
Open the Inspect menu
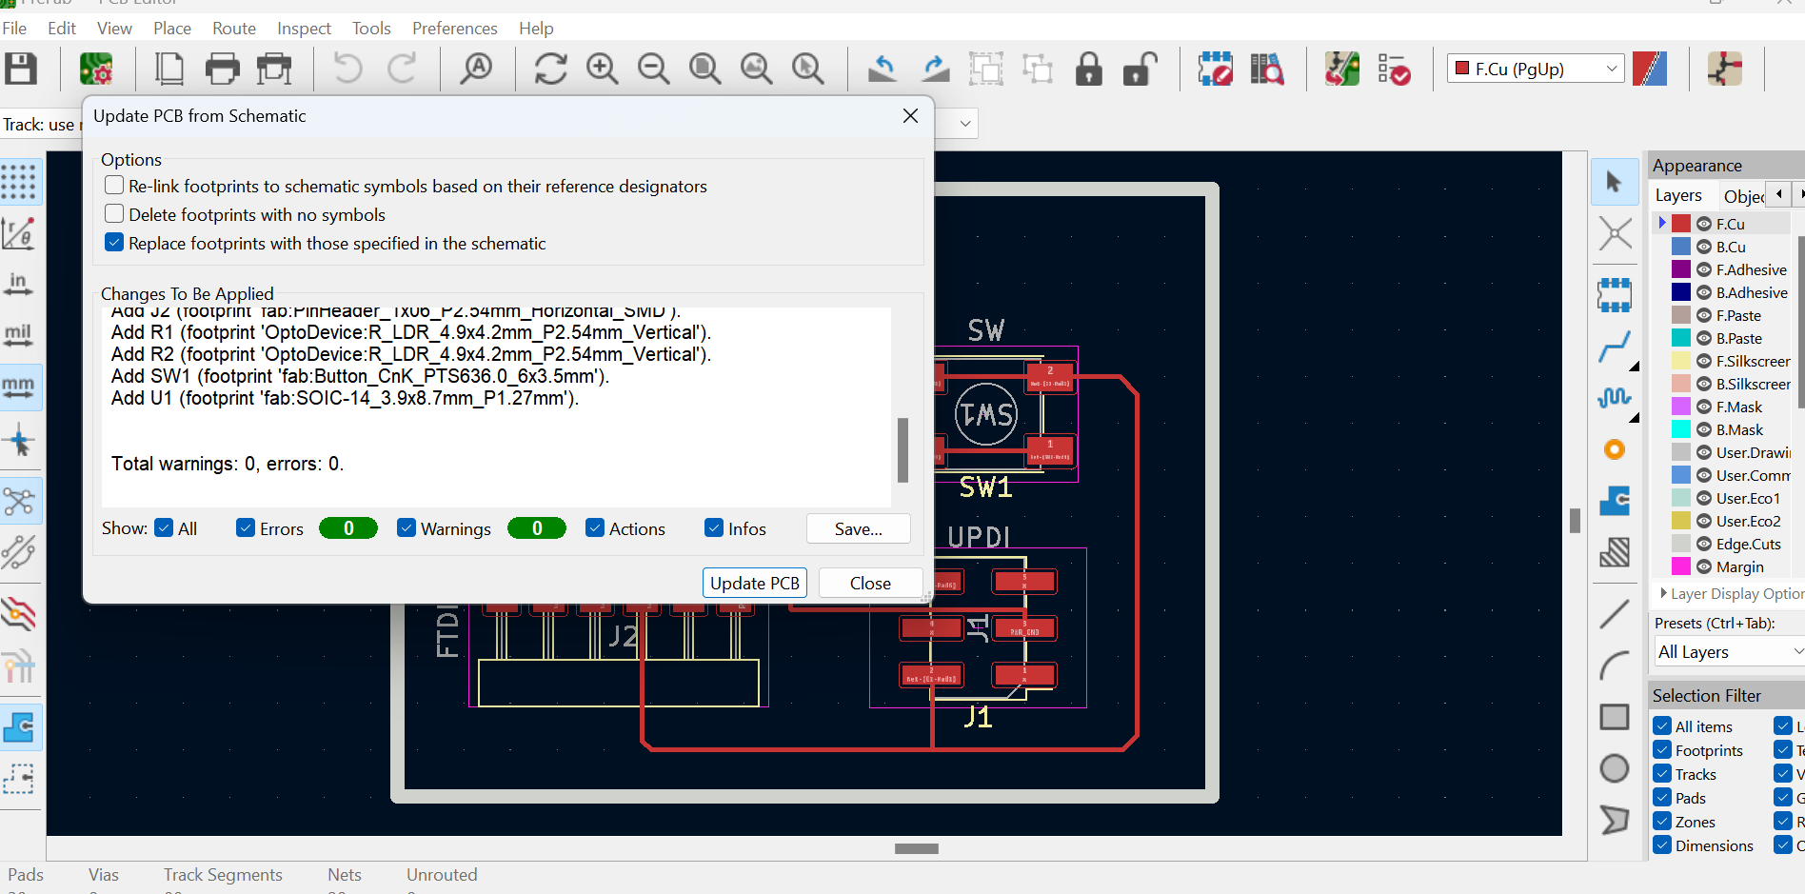click(304, 29)
